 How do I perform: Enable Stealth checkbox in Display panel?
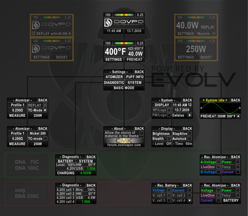point(169,139)
